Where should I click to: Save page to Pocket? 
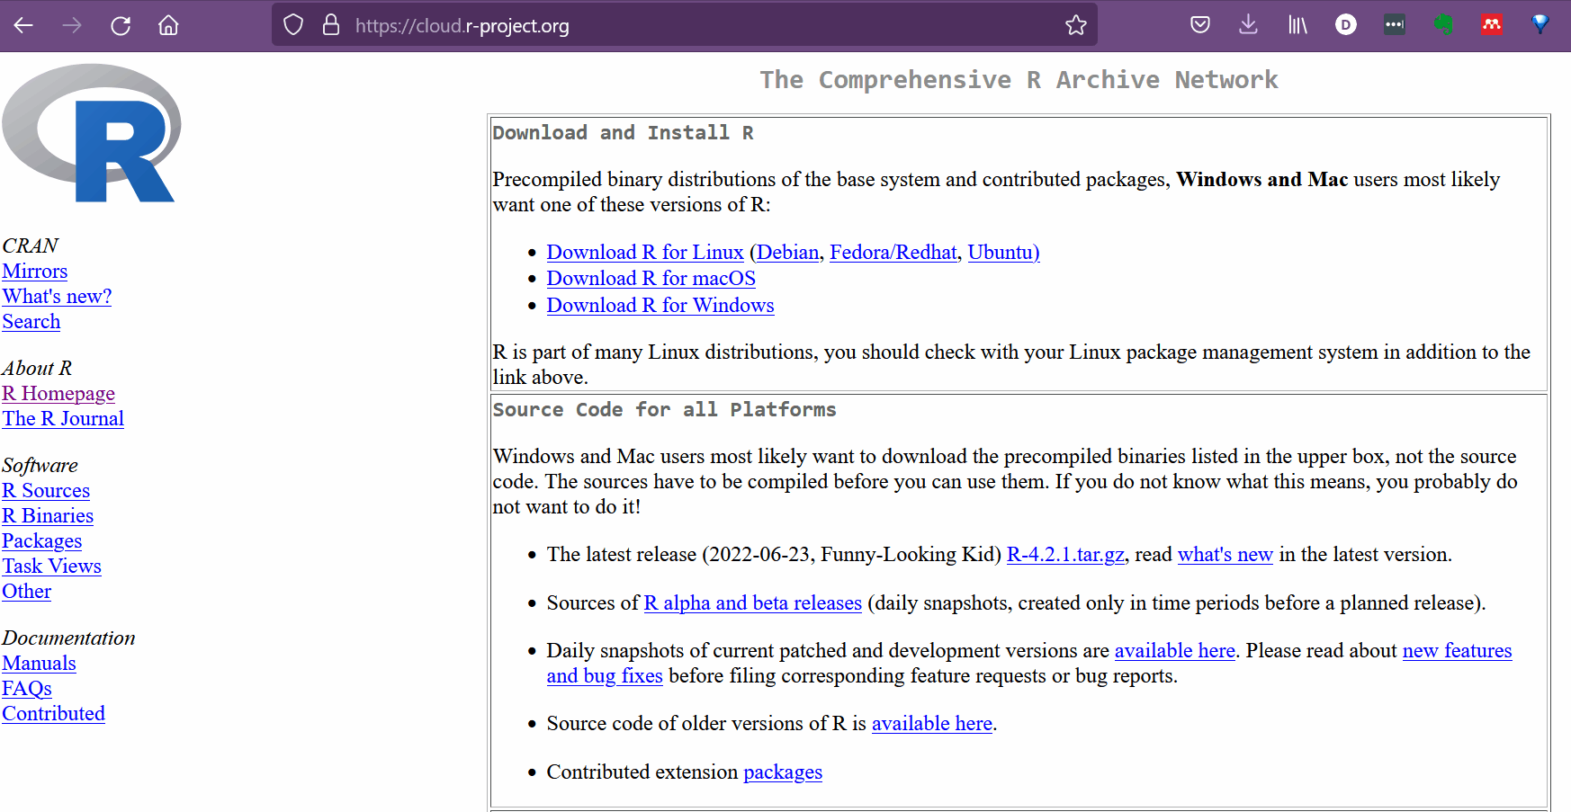[x=1200, y=25]
